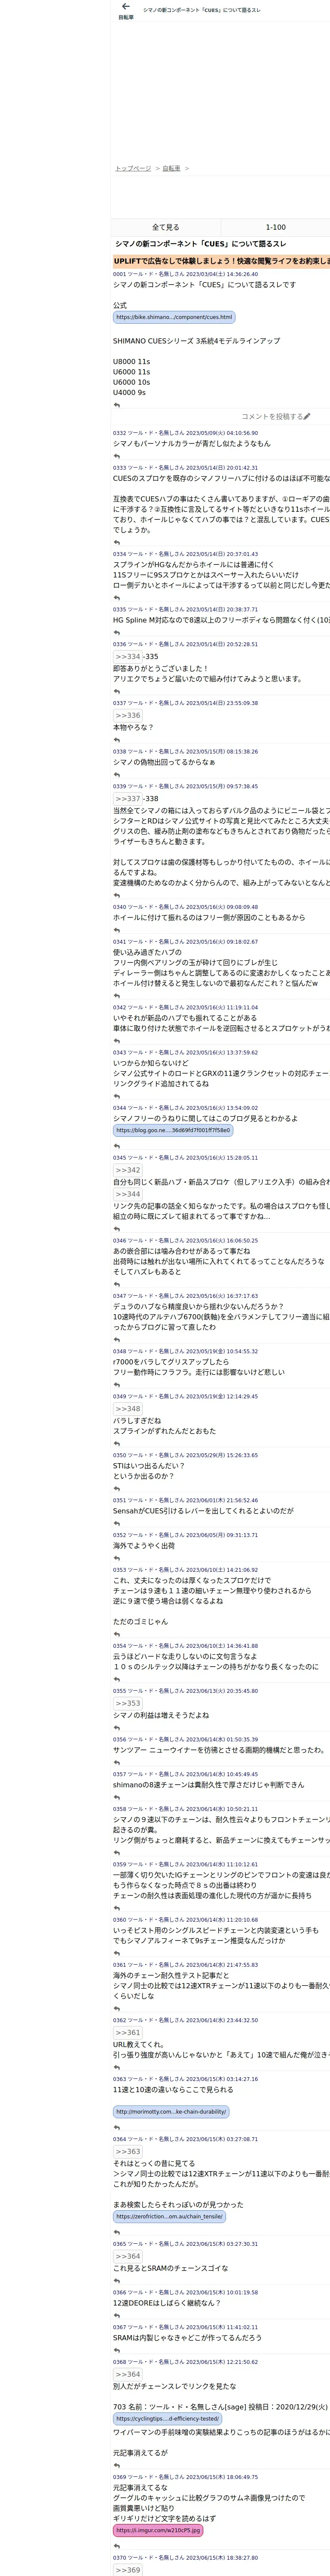This screenshot has width=330, height=2576.
Task: Jump to anchor >>344 in post 0345
Action: click(128, 1194)
